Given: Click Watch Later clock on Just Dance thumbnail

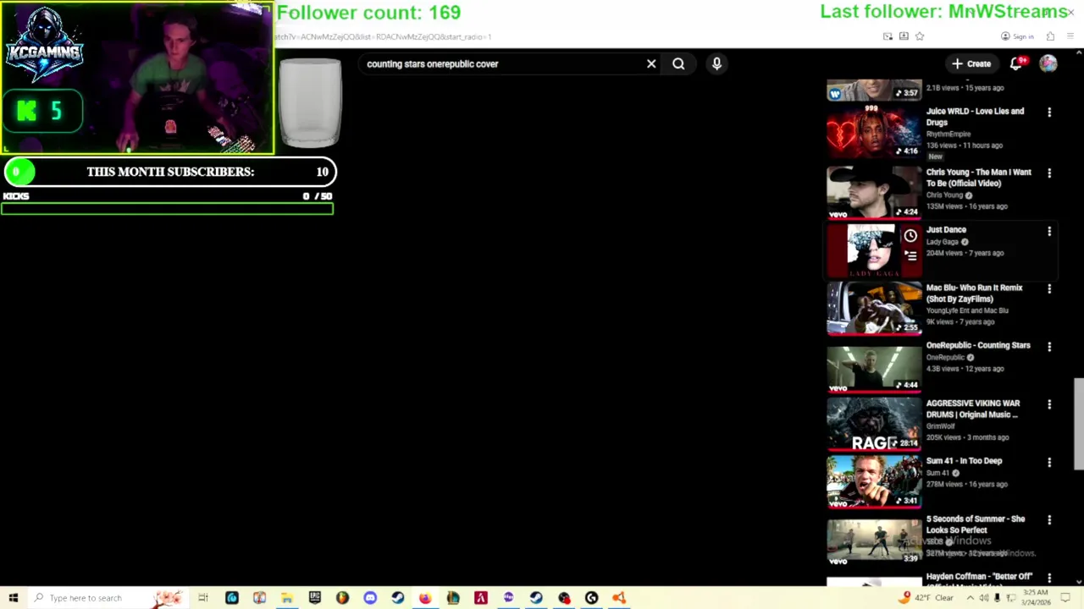Looking at the screenshot, I should click(910, 236).
